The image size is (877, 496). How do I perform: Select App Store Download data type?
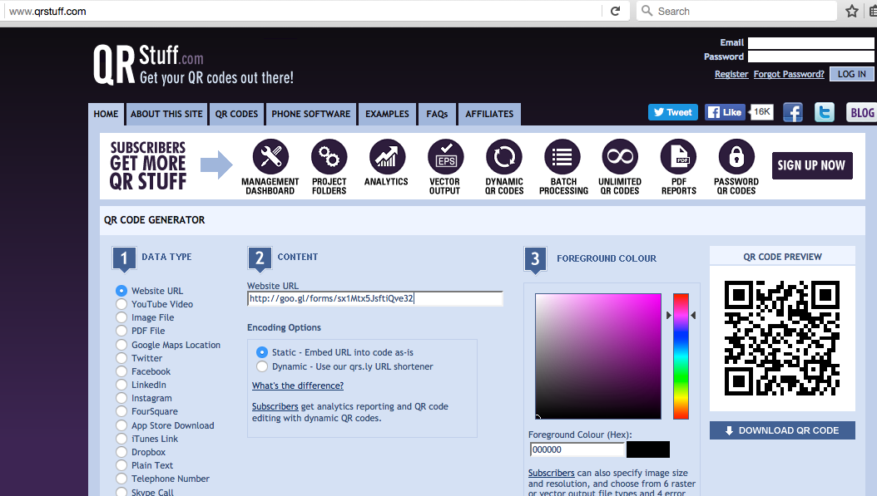[x=121, y=425]
